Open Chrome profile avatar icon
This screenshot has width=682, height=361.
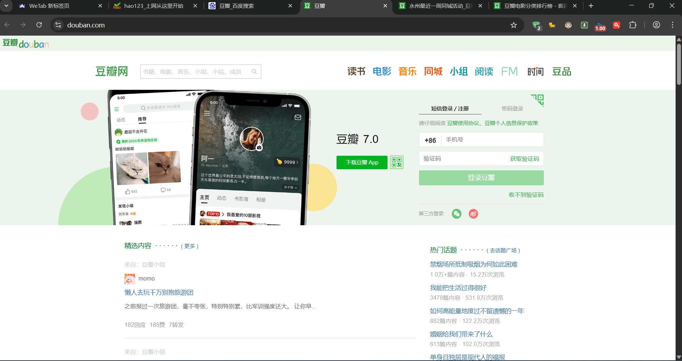pos(656,25)
